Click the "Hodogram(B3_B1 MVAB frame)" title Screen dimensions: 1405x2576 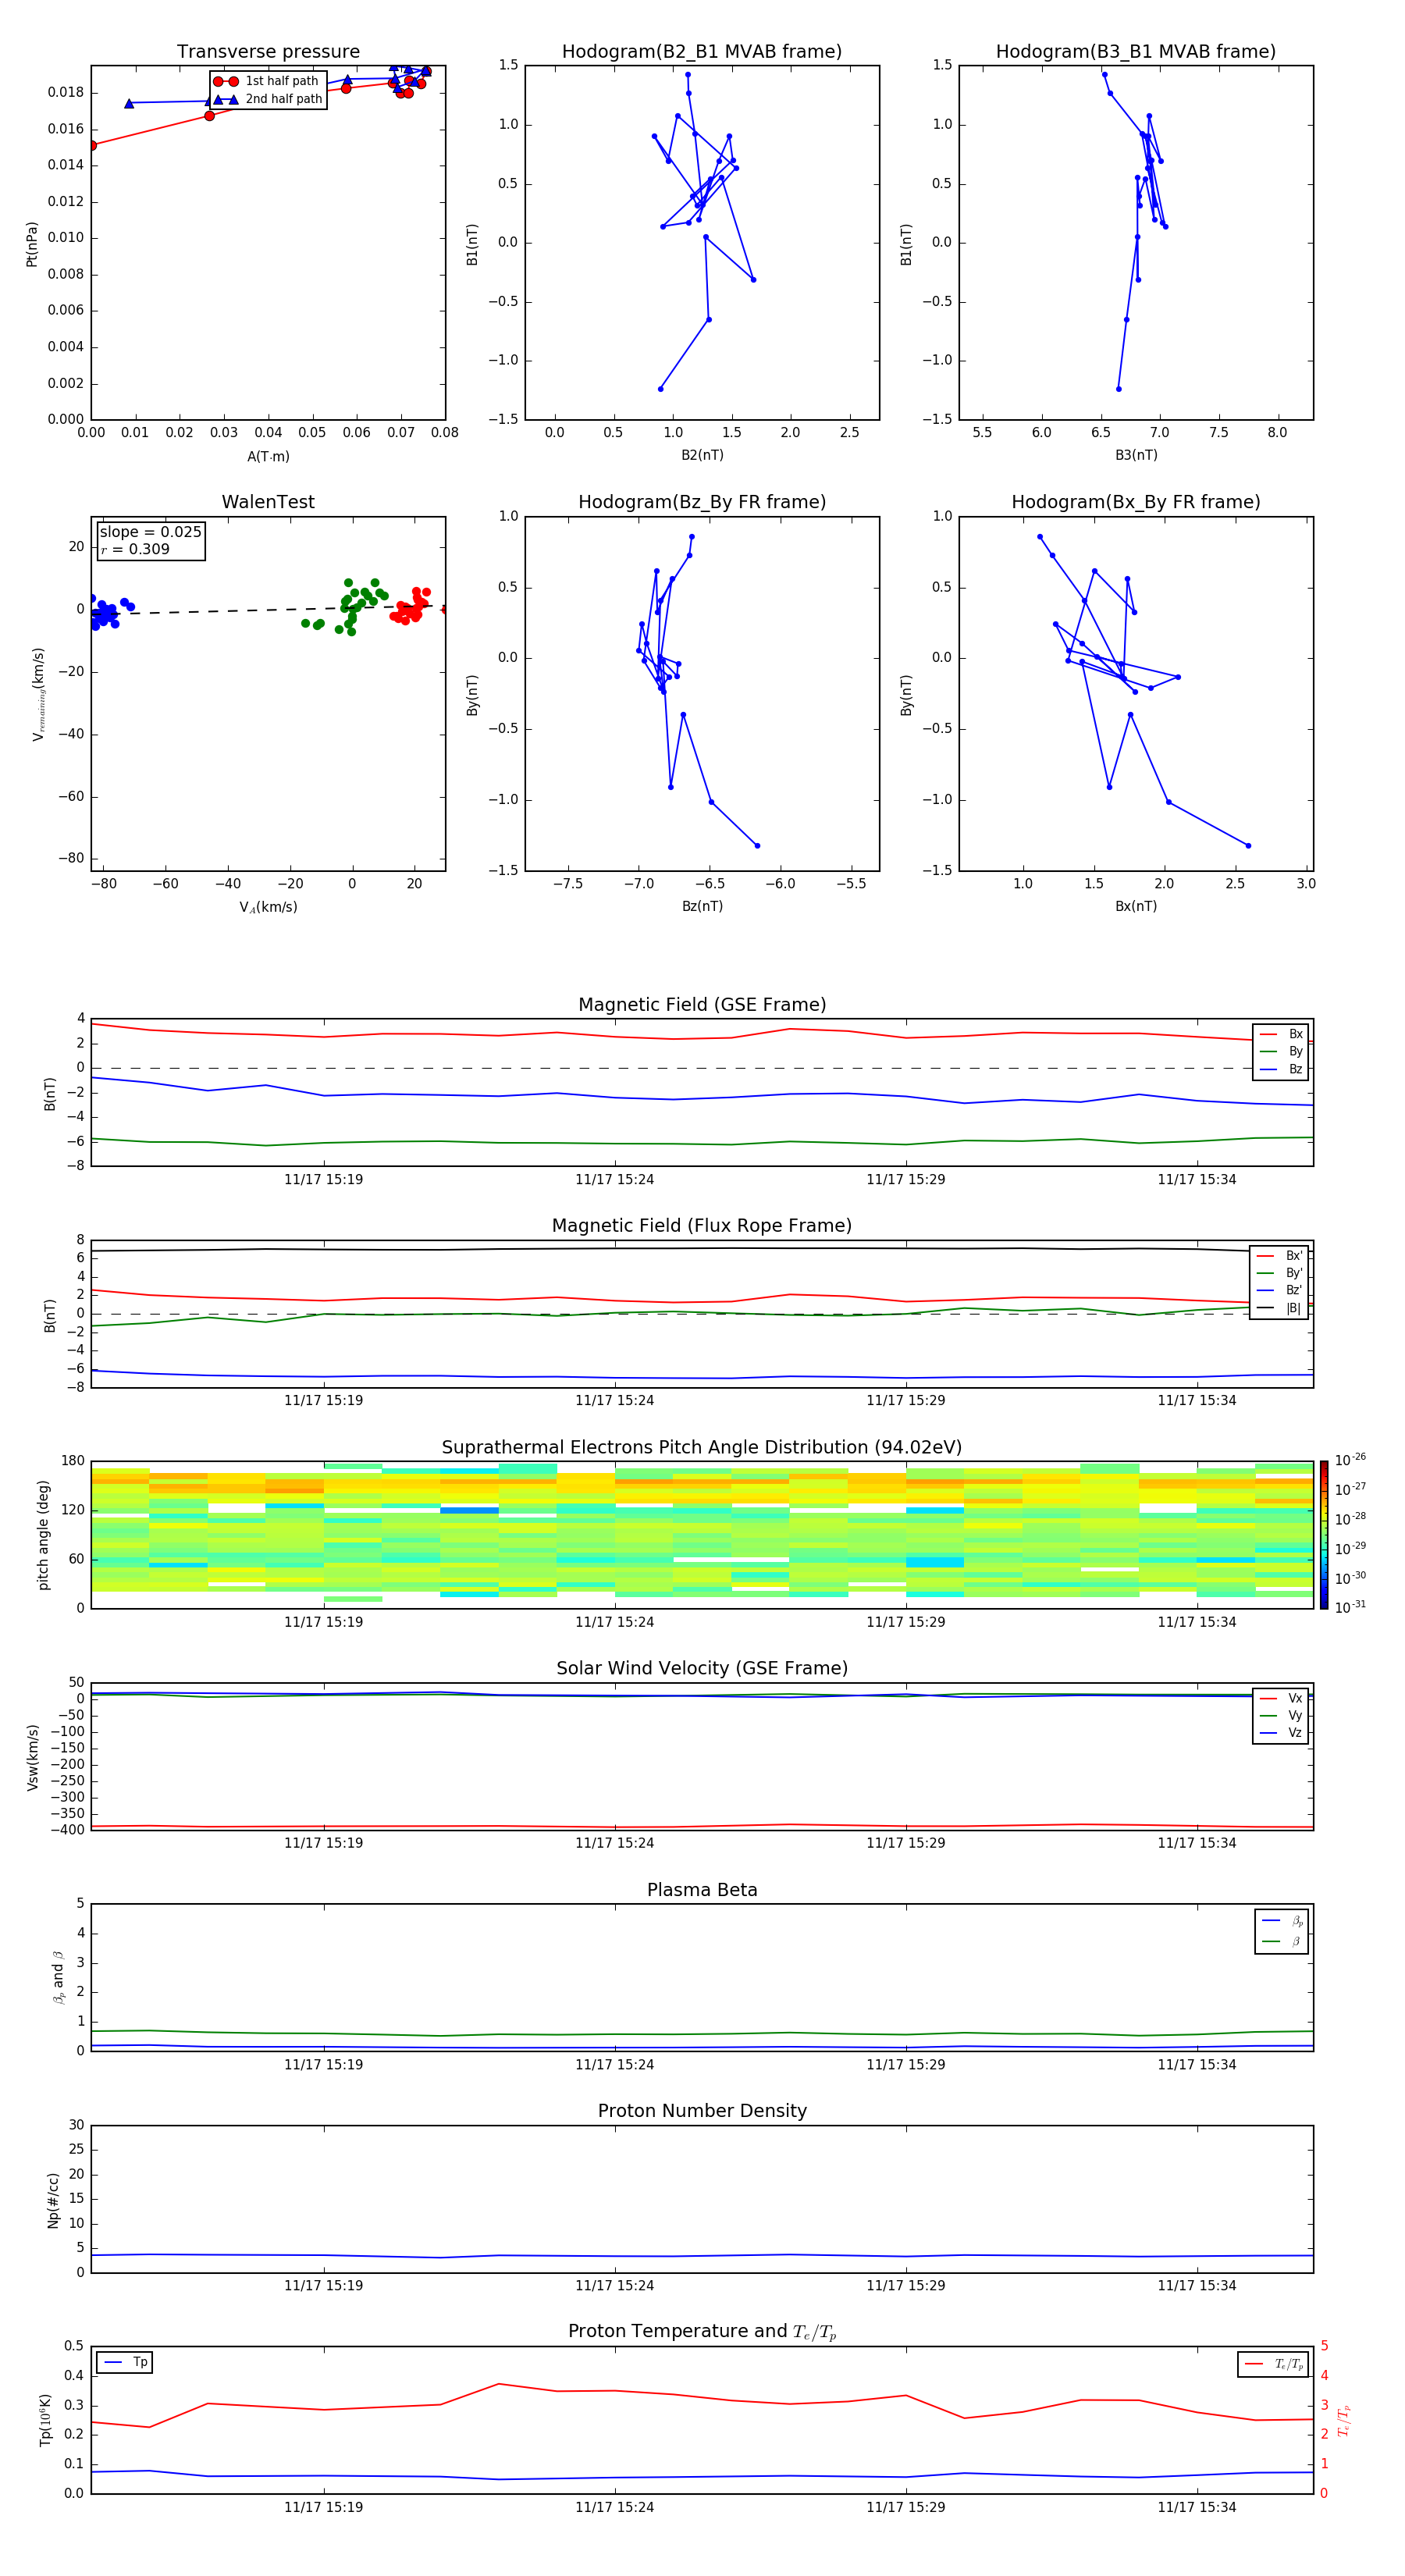(x=1136, y=52)
